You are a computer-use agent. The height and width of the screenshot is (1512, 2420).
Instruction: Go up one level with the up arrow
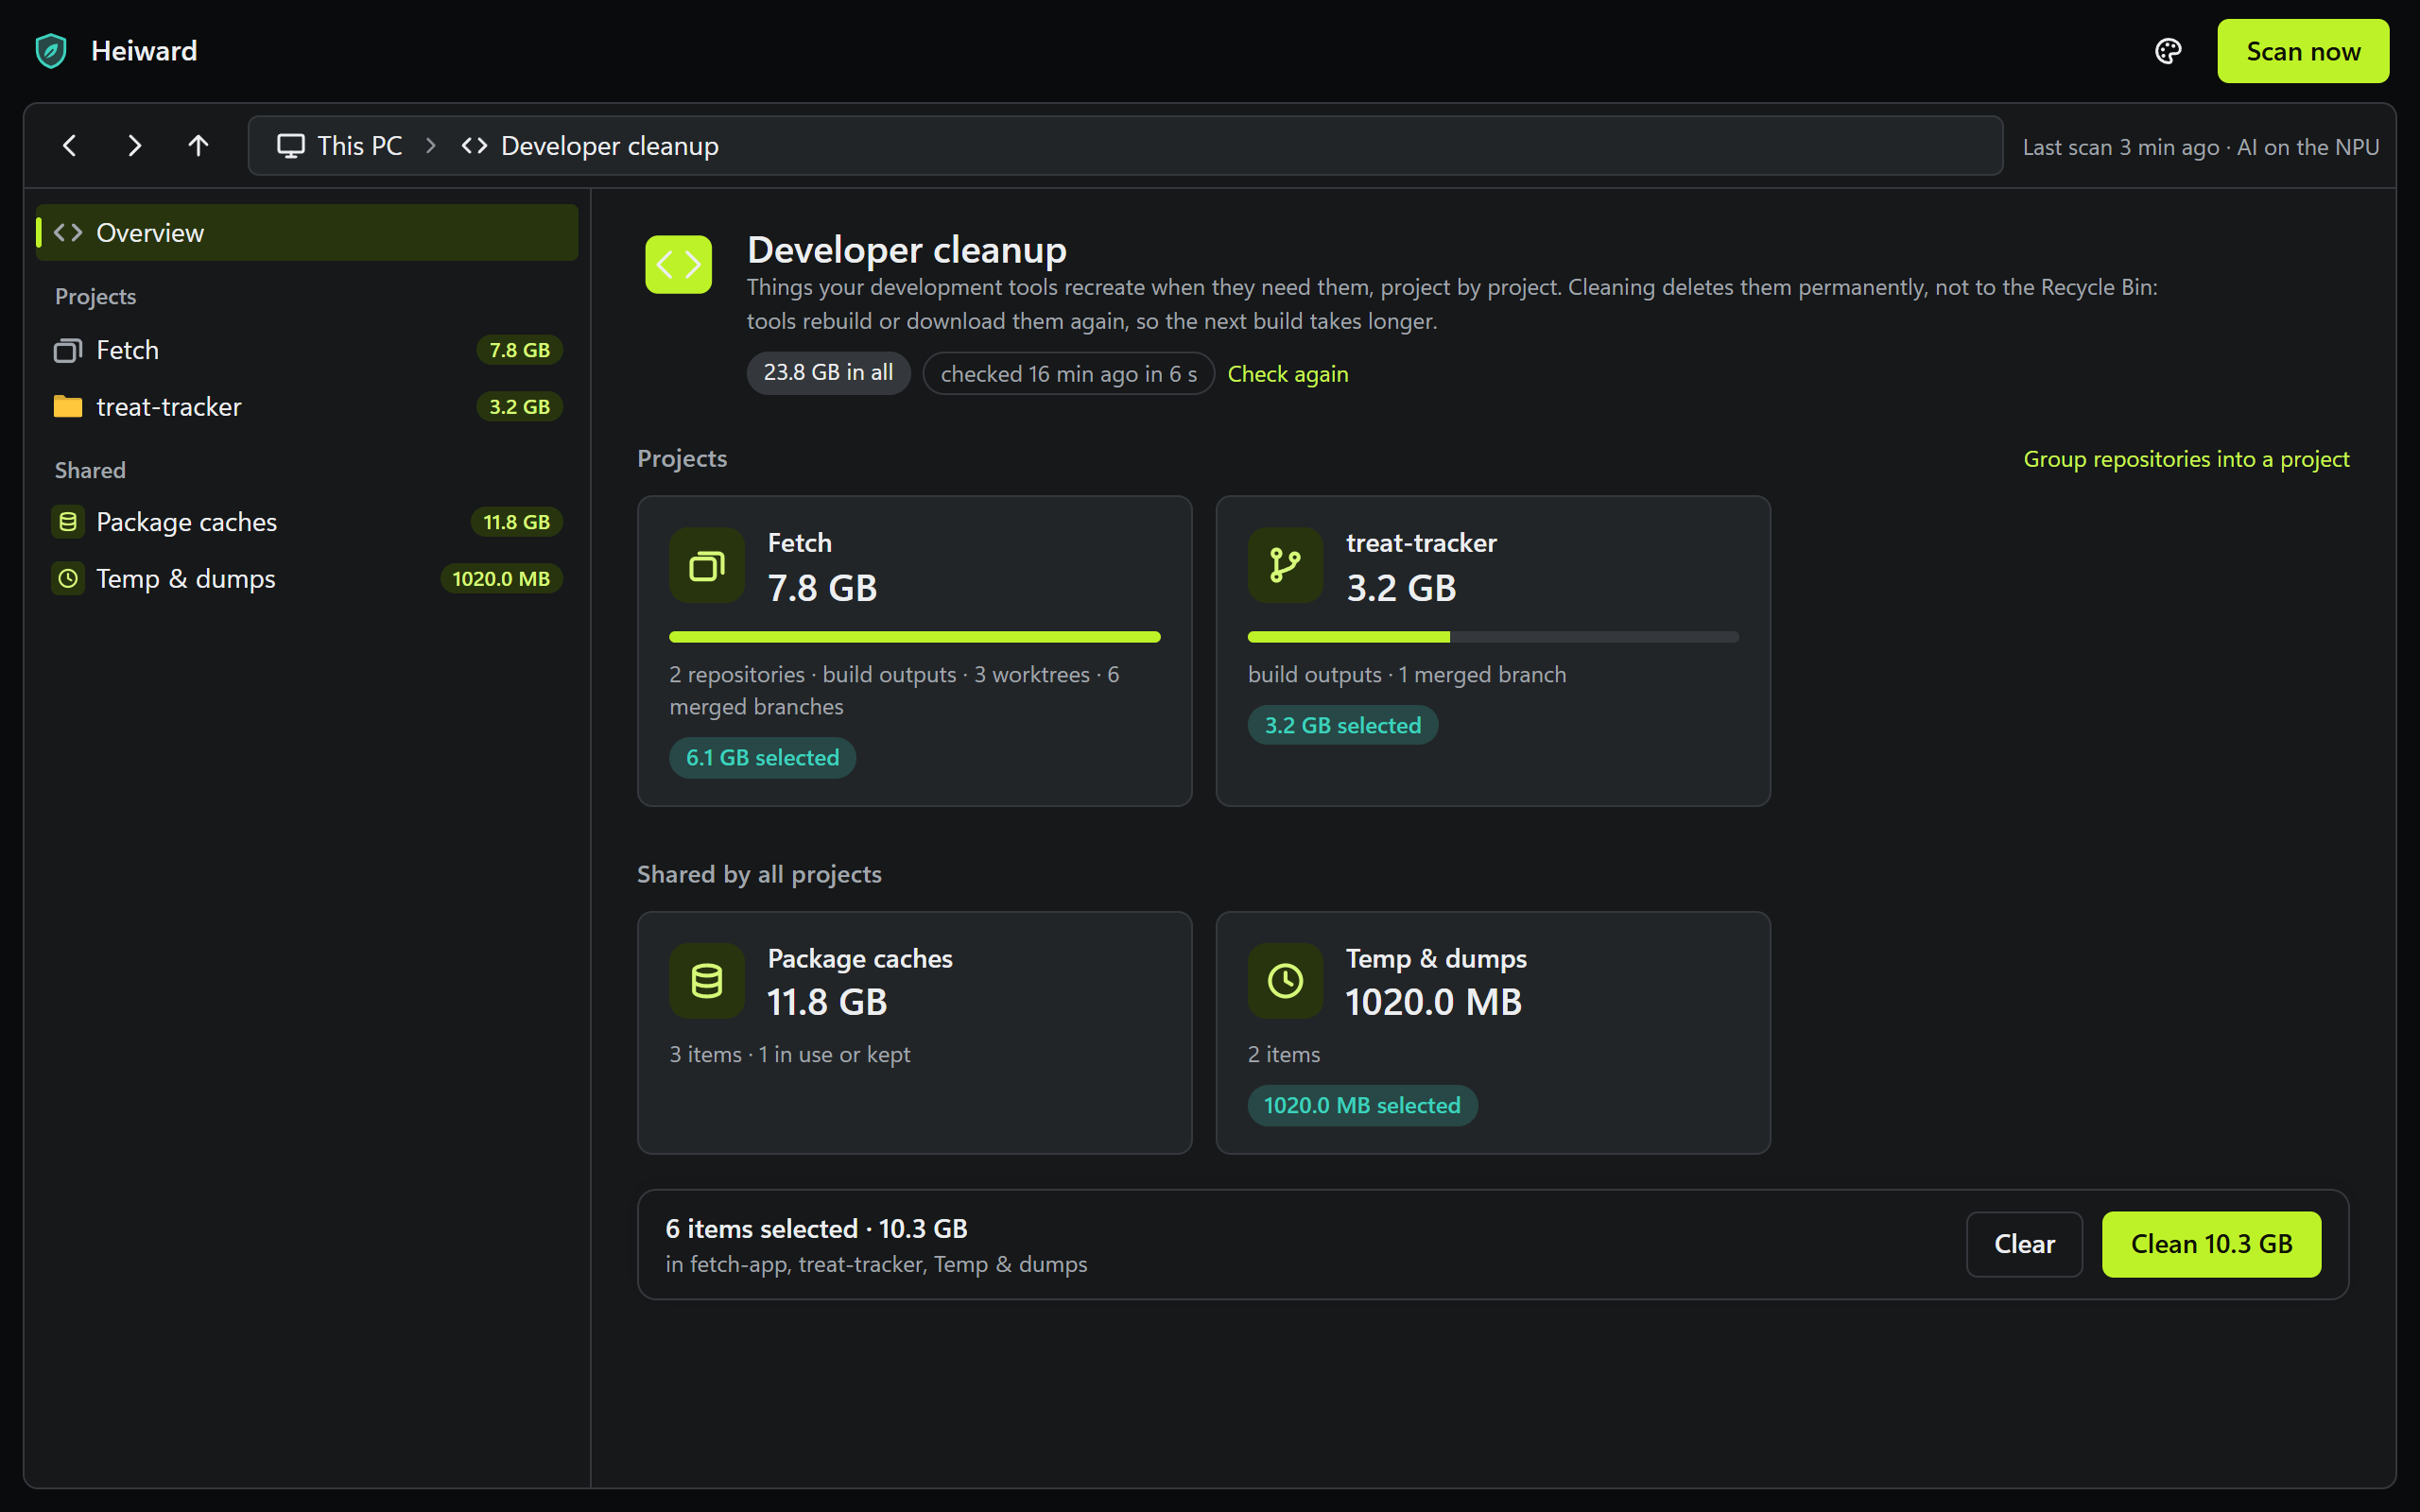point(198,146)
